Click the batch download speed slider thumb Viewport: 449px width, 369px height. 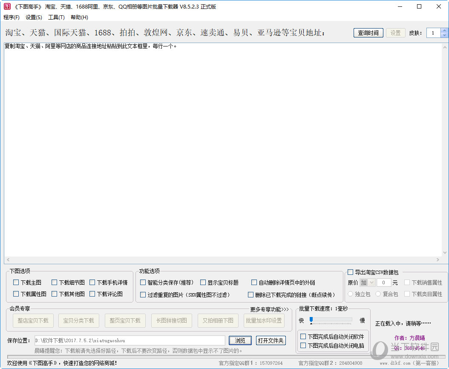pos(311,320)
